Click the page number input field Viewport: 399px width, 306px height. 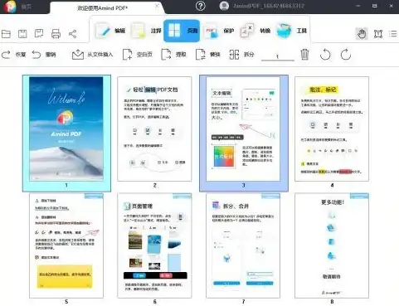point(278,56)
